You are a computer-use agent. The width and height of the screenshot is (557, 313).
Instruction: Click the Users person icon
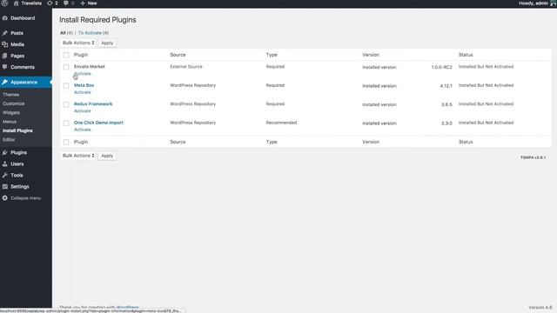[5, 164]
